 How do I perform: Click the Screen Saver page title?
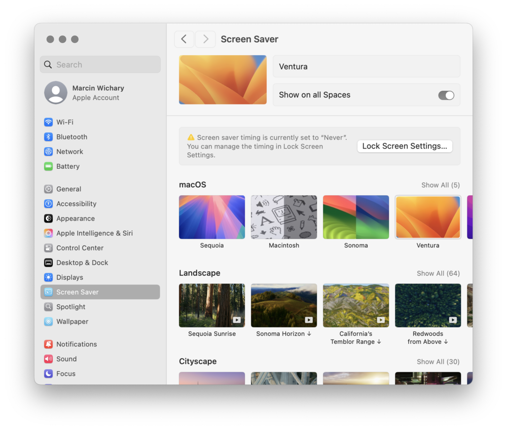(249, 39)
